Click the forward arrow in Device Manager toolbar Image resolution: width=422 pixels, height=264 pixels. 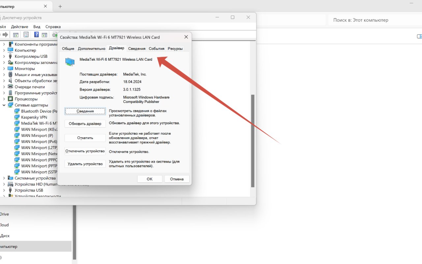point(5,35)
